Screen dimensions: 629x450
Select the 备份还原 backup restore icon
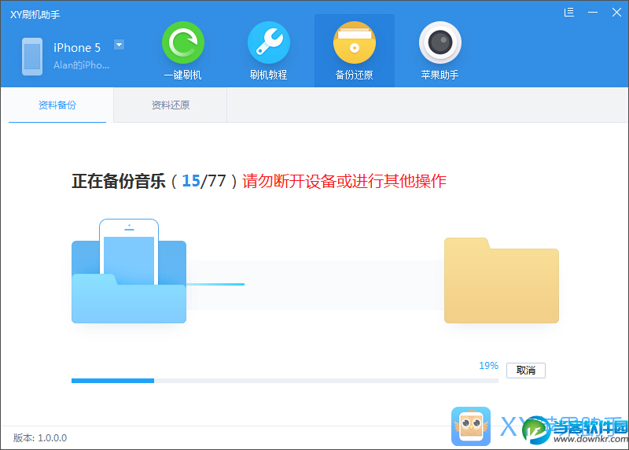[x=355, y=42]
